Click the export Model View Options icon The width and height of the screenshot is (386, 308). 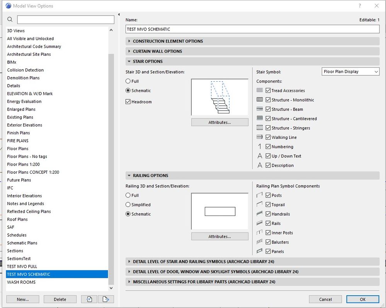tap(106, 299)
